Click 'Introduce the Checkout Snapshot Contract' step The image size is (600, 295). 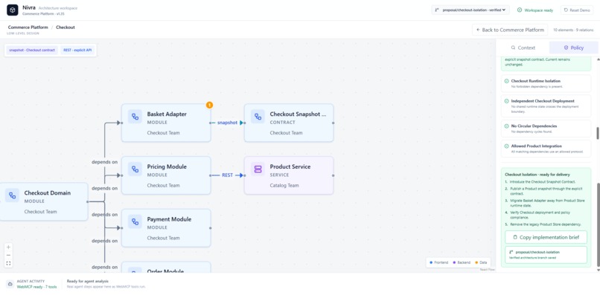pos(542,182)
